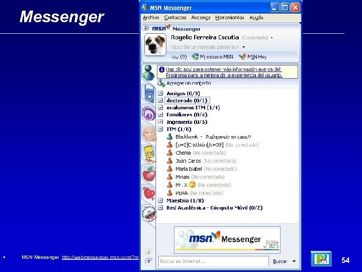Minimize the MSN Messenger window
This screenshot has width=362, height=272.
275,8
